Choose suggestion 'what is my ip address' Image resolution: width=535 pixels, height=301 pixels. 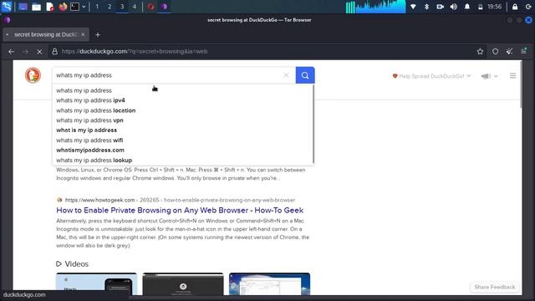[x=182, y=130]
